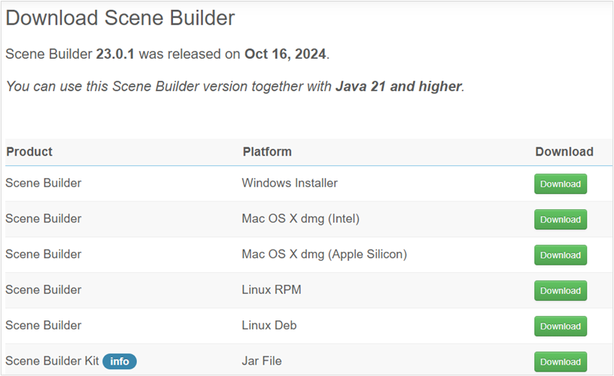Click 'Scene Builder' in the Mac Intel row

(x=44, y=219)
